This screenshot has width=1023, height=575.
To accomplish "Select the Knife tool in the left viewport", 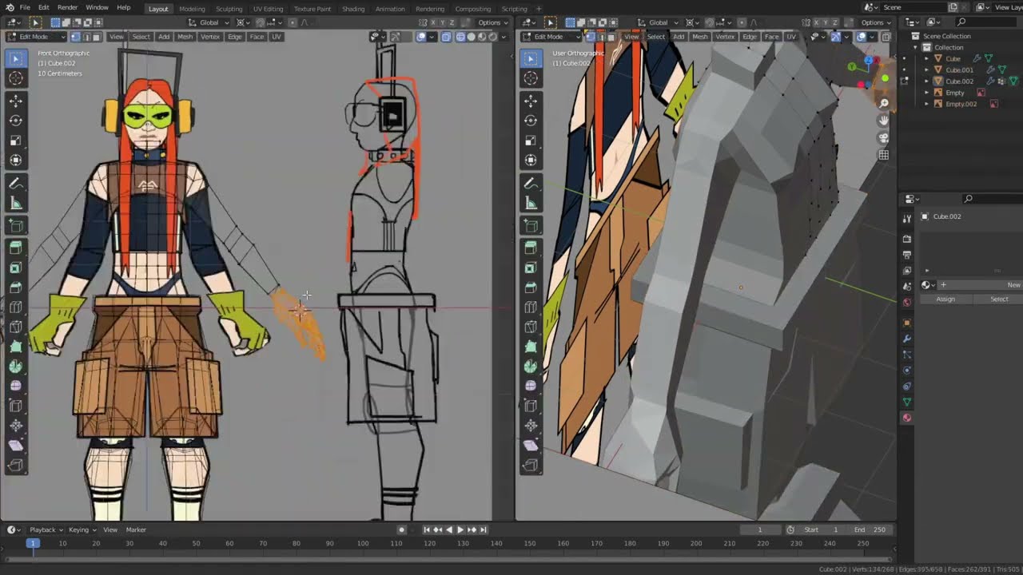I will [x=16, y=327].
